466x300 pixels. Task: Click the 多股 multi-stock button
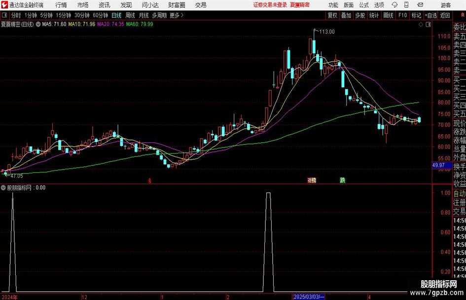(x=360, y=15)
